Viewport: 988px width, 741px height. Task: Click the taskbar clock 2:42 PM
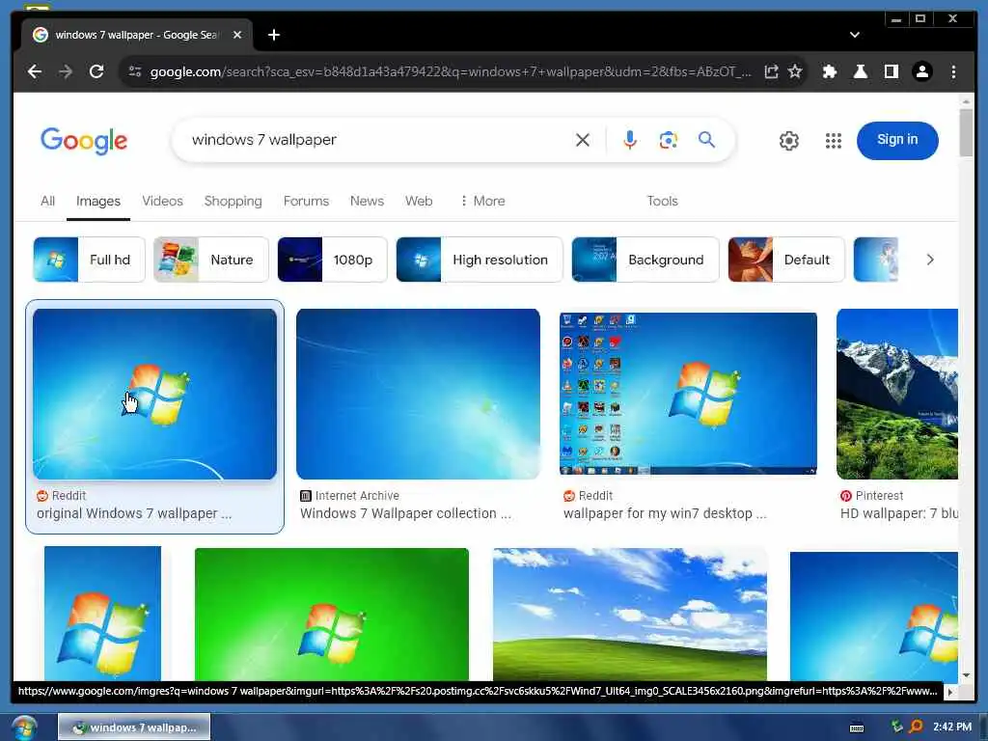[952, 727]
